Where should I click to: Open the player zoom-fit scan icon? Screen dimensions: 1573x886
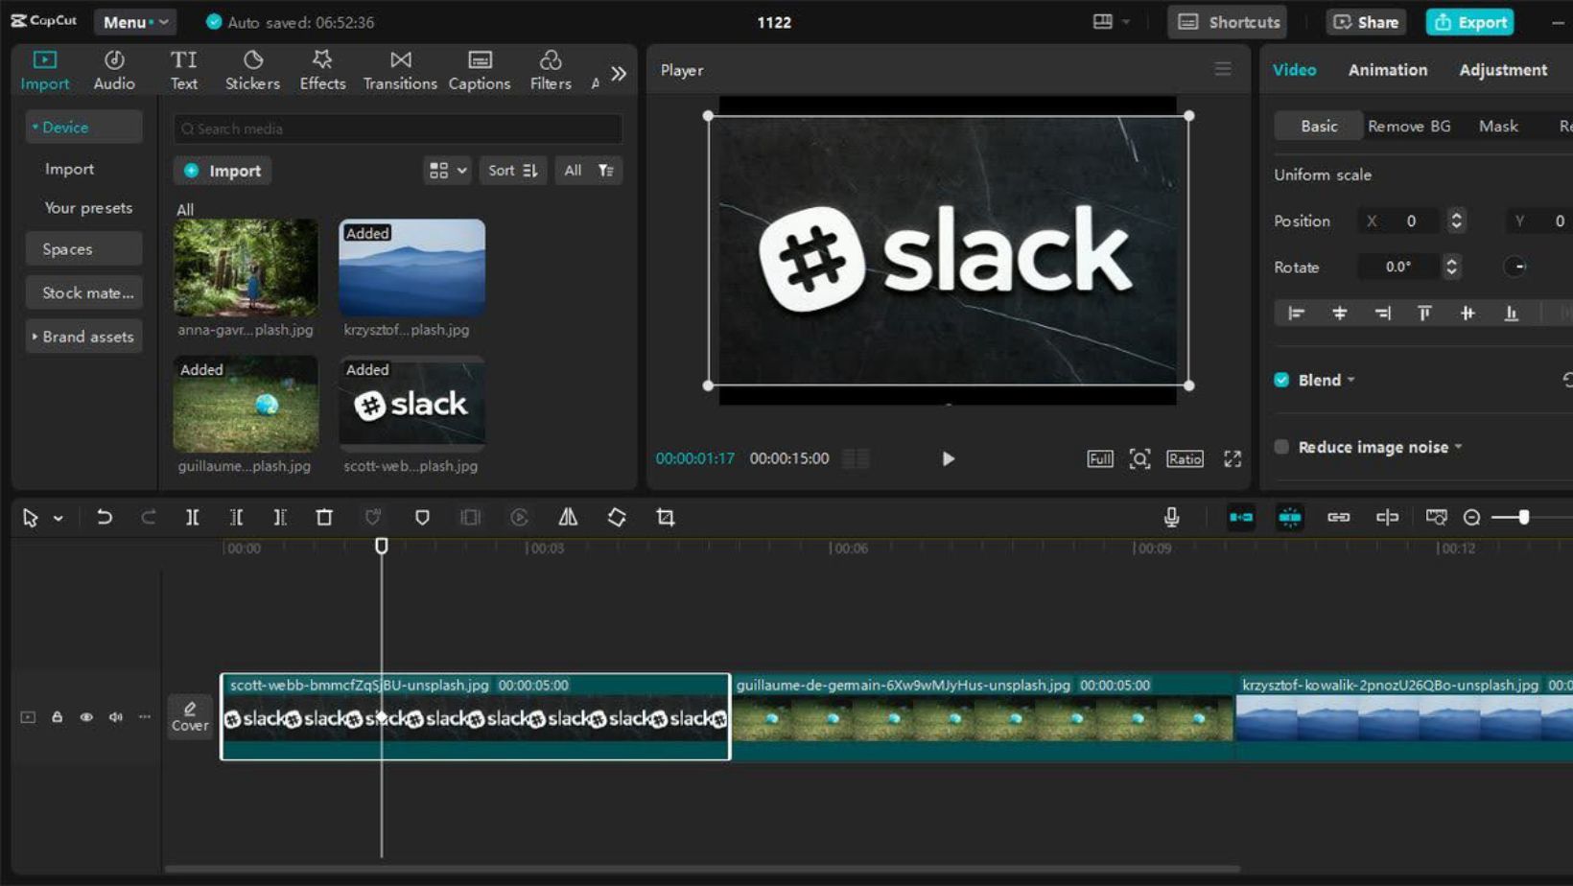coord(1139,459)
